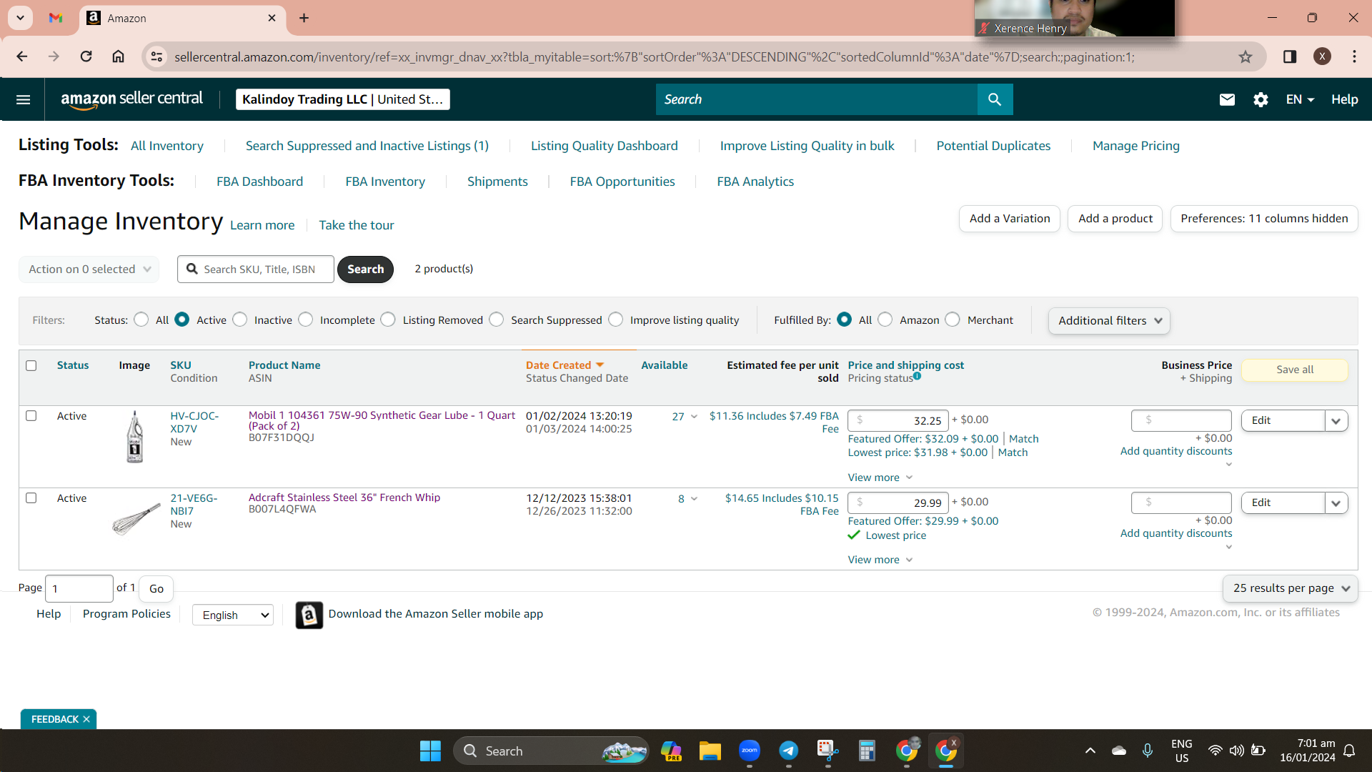Open File Explorer from the taskbar
The image size is (1372, 772).
coord(710,751)
